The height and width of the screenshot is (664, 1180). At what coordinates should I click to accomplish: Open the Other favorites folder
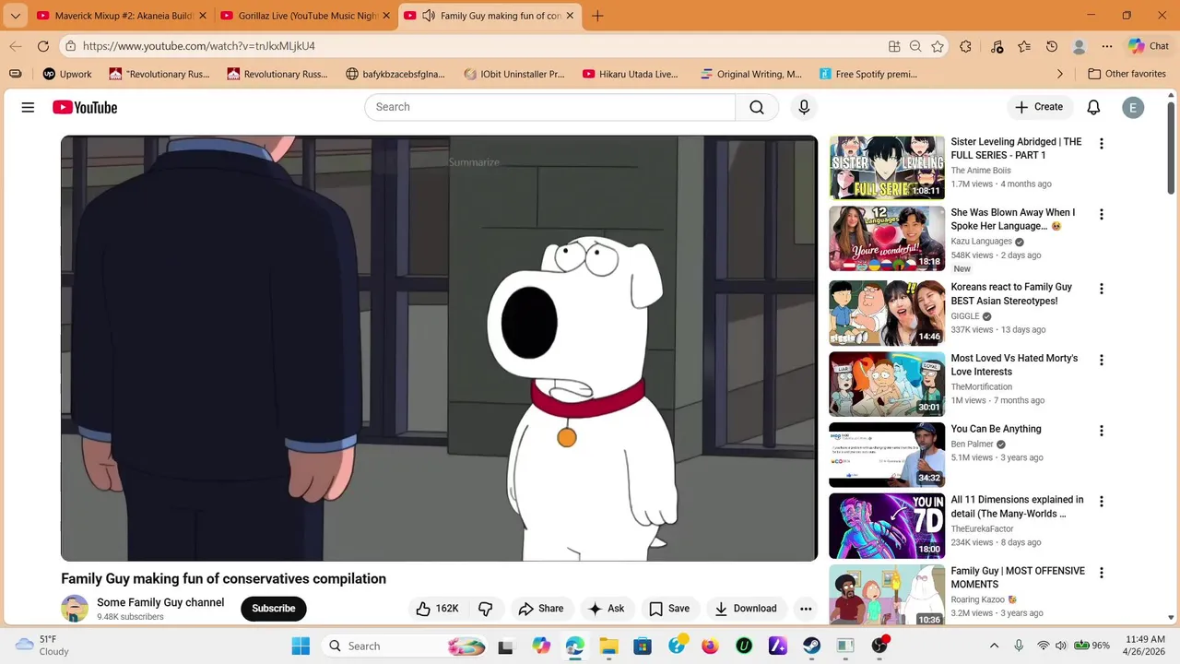[1127, 74]
